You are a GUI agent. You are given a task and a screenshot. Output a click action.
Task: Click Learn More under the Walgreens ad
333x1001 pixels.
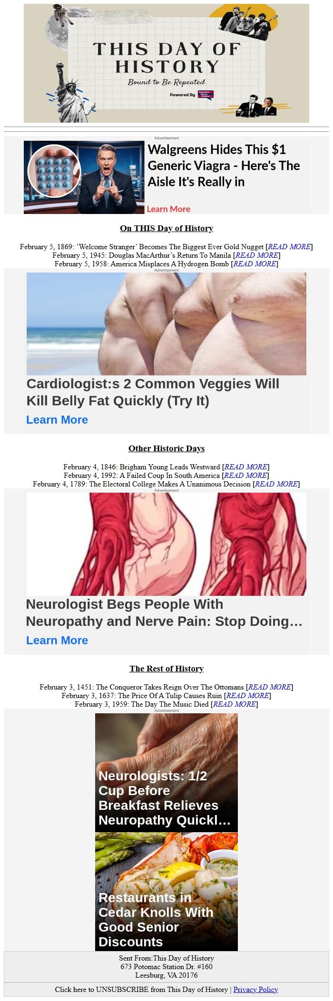168,209
